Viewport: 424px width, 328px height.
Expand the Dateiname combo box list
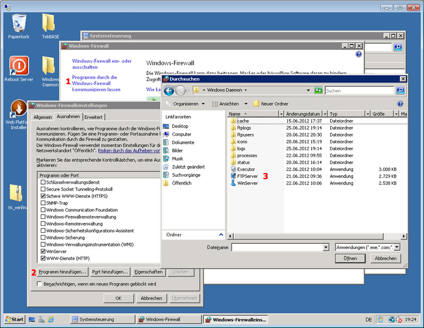click(x=326, y=247)
